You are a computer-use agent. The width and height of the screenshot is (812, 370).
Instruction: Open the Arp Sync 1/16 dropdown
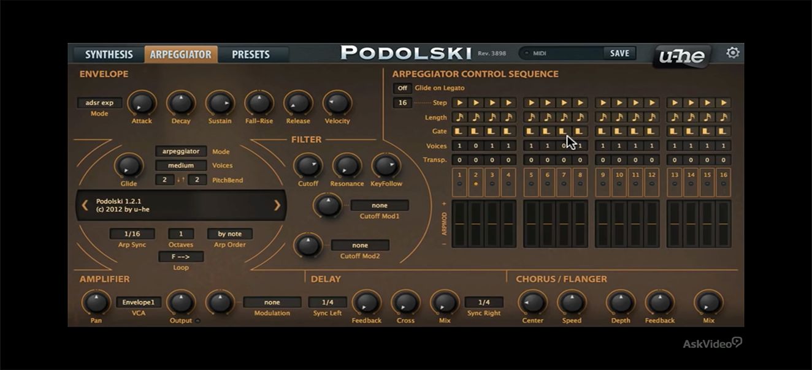point(132,234)
